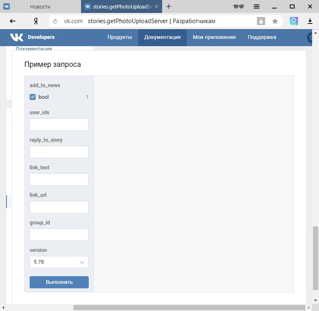This screenshot has width=319, height=311.
Task: Select the stories.getPhotoUploadServer tab
Action: pos(122,6)
